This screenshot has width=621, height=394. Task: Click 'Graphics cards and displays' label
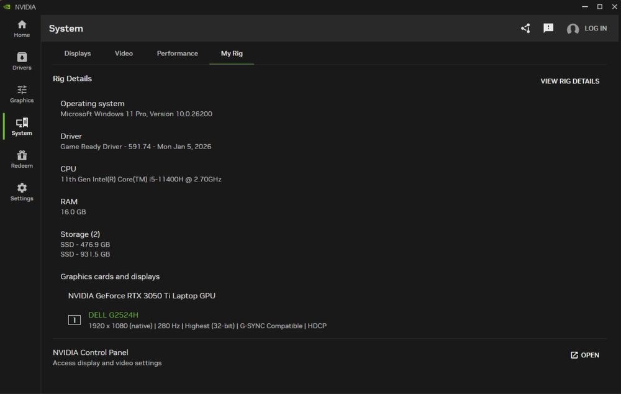pos(110,277)
